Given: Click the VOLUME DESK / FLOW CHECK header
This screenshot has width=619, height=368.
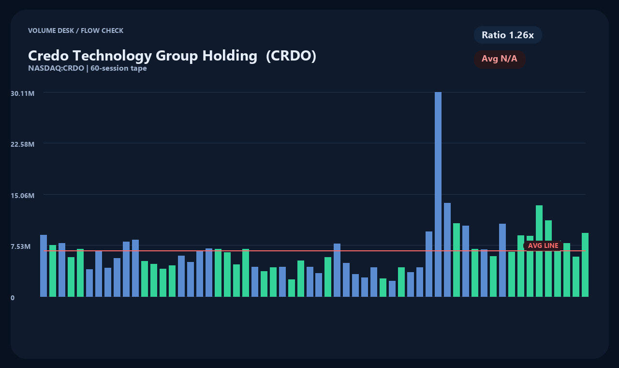Looking at the screenshot, I should (x=76, y=31).
